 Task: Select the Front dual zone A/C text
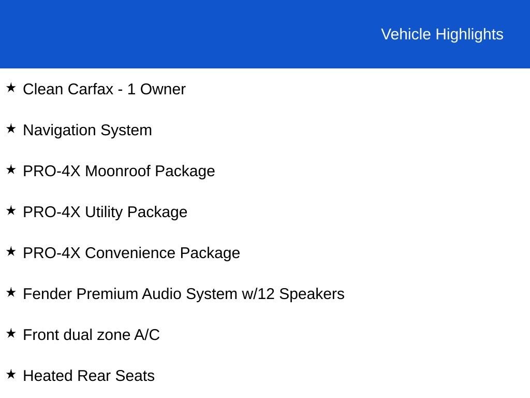click(92, 335)
